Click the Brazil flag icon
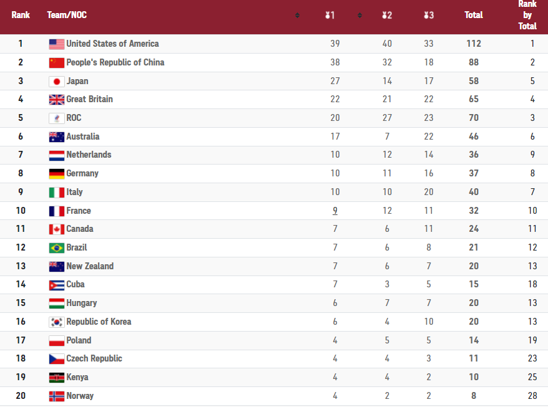 click(57, 248)
